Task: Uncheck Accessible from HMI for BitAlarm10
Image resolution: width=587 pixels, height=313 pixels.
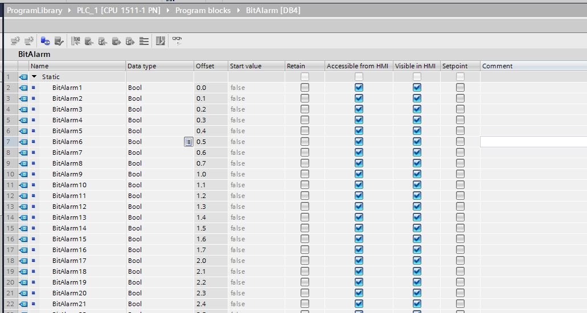Action: [x=359, y=185]
